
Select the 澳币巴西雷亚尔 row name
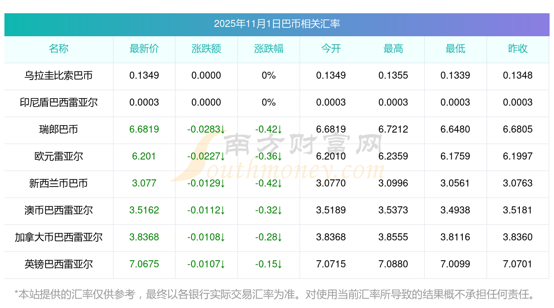tap(59, 210)
